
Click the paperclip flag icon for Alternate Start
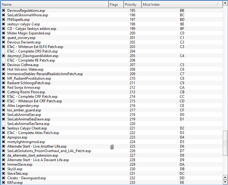coord(112,147)
